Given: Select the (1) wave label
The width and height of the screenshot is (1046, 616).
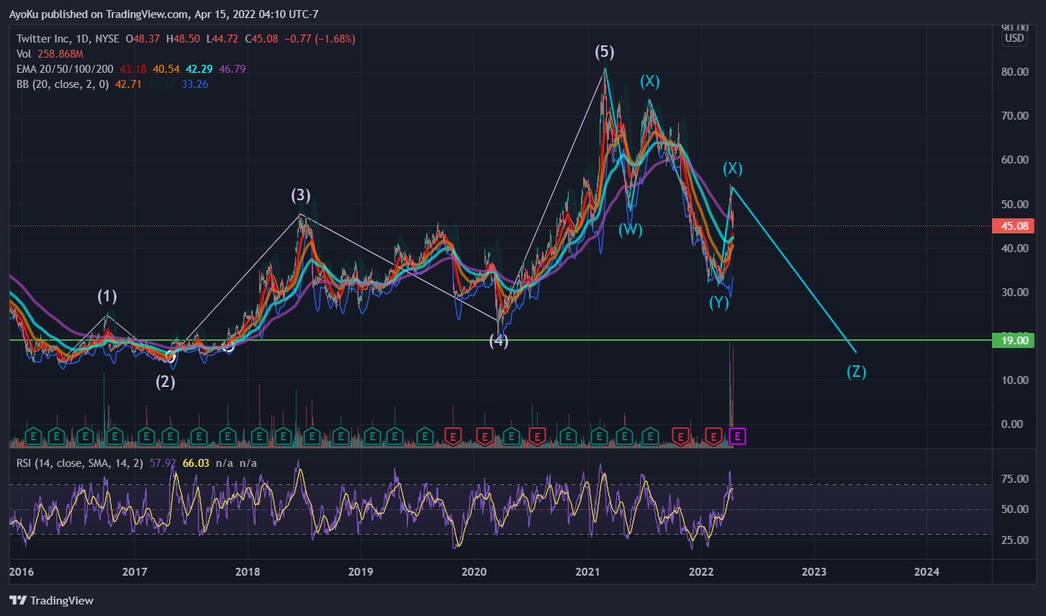Looking at the screenshot, I should click(x=107, y=296).
